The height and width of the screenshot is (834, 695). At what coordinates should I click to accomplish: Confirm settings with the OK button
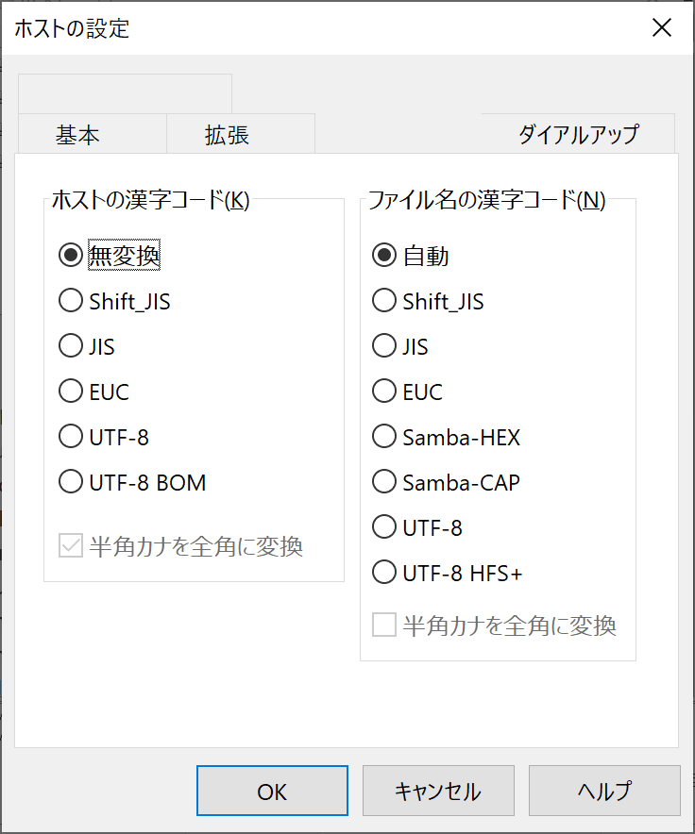tap(272, 791)
